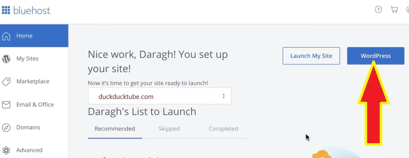Click the Nice work, Daragh heading
The width and height of the screenshot is (409, 158).
pyautogui.click(x=158, y=61)
